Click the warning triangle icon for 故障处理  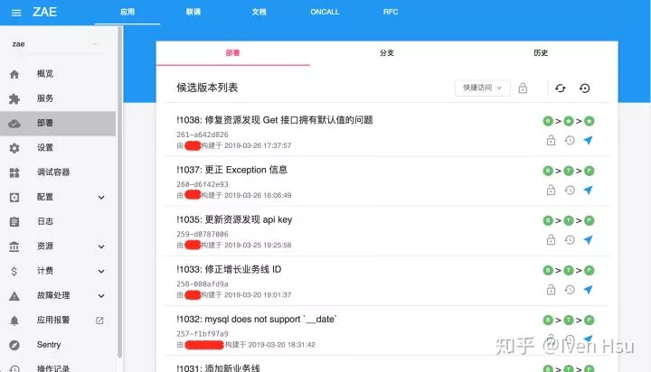pyautogui.click(x=14, y=295)
